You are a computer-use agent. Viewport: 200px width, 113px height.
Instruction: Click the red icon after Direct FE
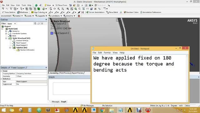pos(79,16)
